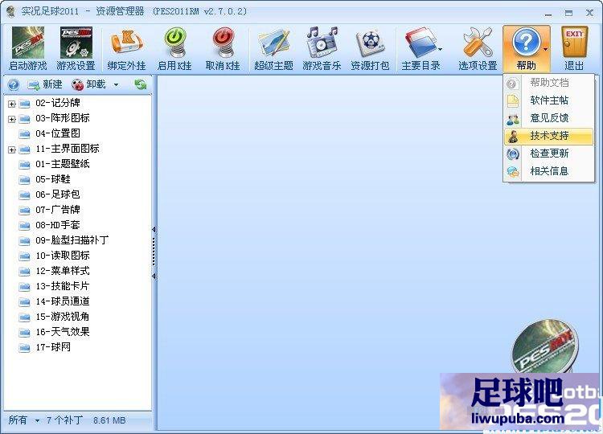603x434 pixels.
Task: Select the 06-足球包 folder
Action: 58,194
